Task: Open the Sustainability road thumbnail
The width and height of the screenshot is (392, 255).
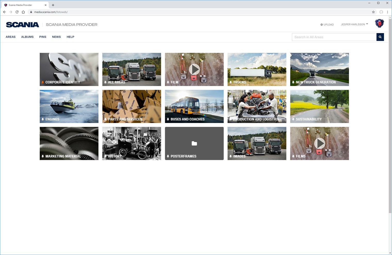Action: pos(320,106)
